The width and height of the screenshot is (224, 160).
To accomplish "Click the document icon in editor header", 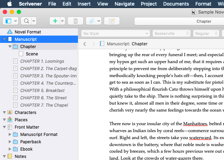I will [102, 44].
